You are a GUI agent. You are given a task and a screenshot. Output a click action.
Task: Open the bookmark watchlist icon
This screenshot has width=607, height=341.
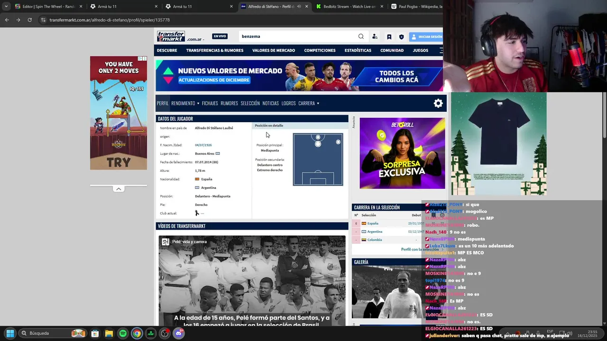tap(389, 36)
